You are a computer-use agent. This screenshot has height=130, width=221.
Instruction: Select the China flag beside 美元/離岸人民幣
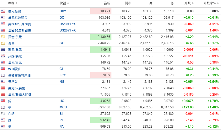tap(3, 94)
